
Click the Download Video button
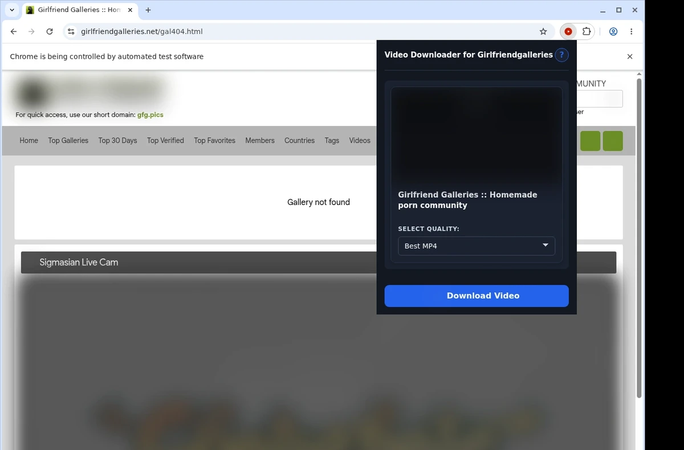(477, 296)
